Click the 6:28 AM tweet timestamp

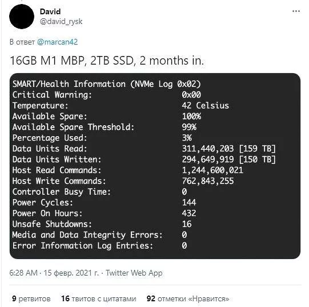pyautogui.click(x=23, y=273)
